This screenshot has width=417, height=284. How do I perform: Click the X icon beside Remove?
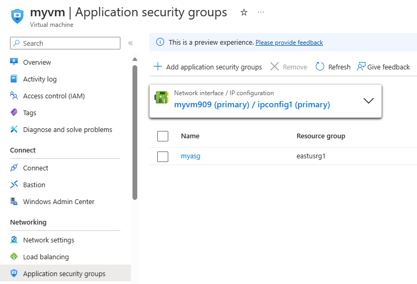coord(274,66)
